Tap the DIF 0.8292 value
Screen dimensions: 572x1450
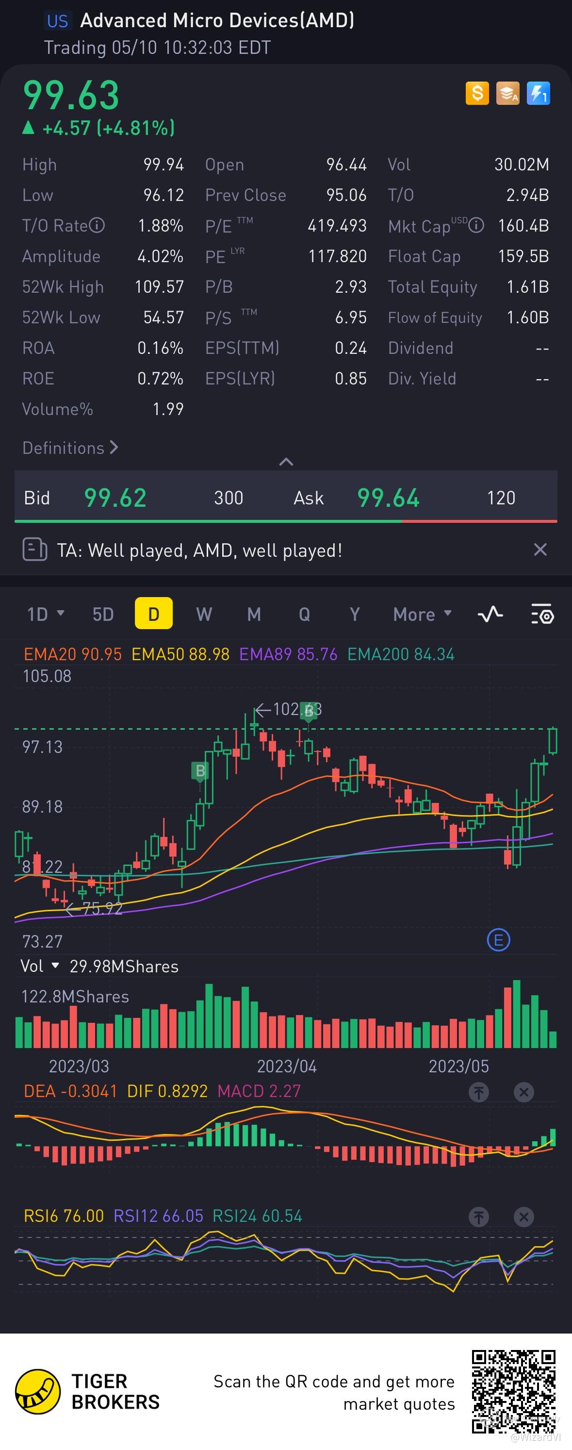pos(167,1091)
